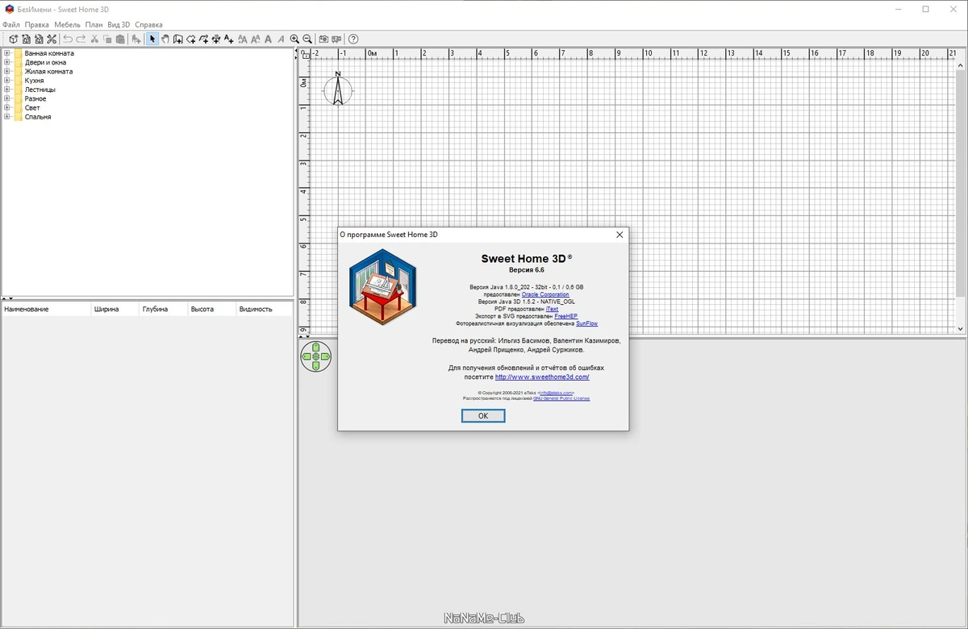This screenshot has width=968, height=629.
Task: Sort furniture by Видимость column
Action: coord(264,309)
